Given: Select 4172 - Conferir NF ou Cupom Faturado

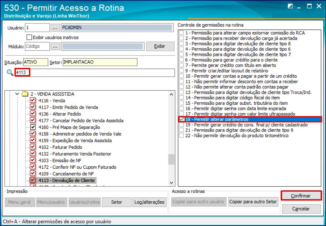Looking at the screenshot, I should pyautogui.click(x=77, y=167).
